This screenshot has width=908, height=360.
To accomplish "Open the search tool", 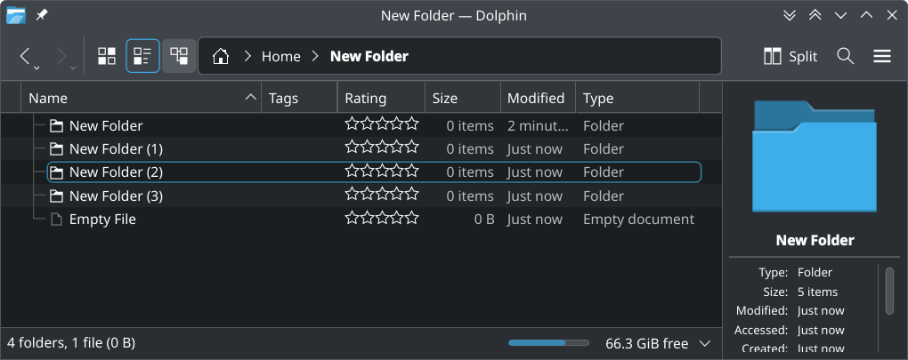I will tap(846, 56).
